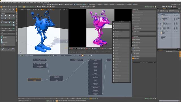
Task: Toggle the first orange shading button in 3D viewport header
Action: click(x=42, y=9)
